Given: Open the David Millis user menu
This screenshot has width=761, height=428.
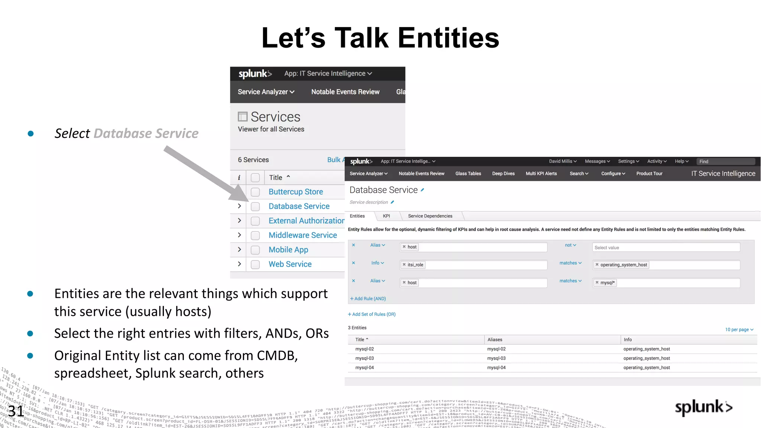Looking at the screenshot, I should tap(563, 161).
